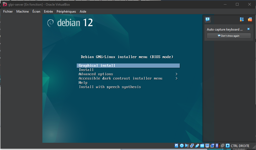Select Advanced options entry
Screen dimensions: 256x150
(x=96, y=74)
